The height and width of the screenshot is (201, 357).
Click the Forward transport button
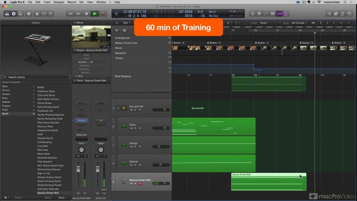79,14
